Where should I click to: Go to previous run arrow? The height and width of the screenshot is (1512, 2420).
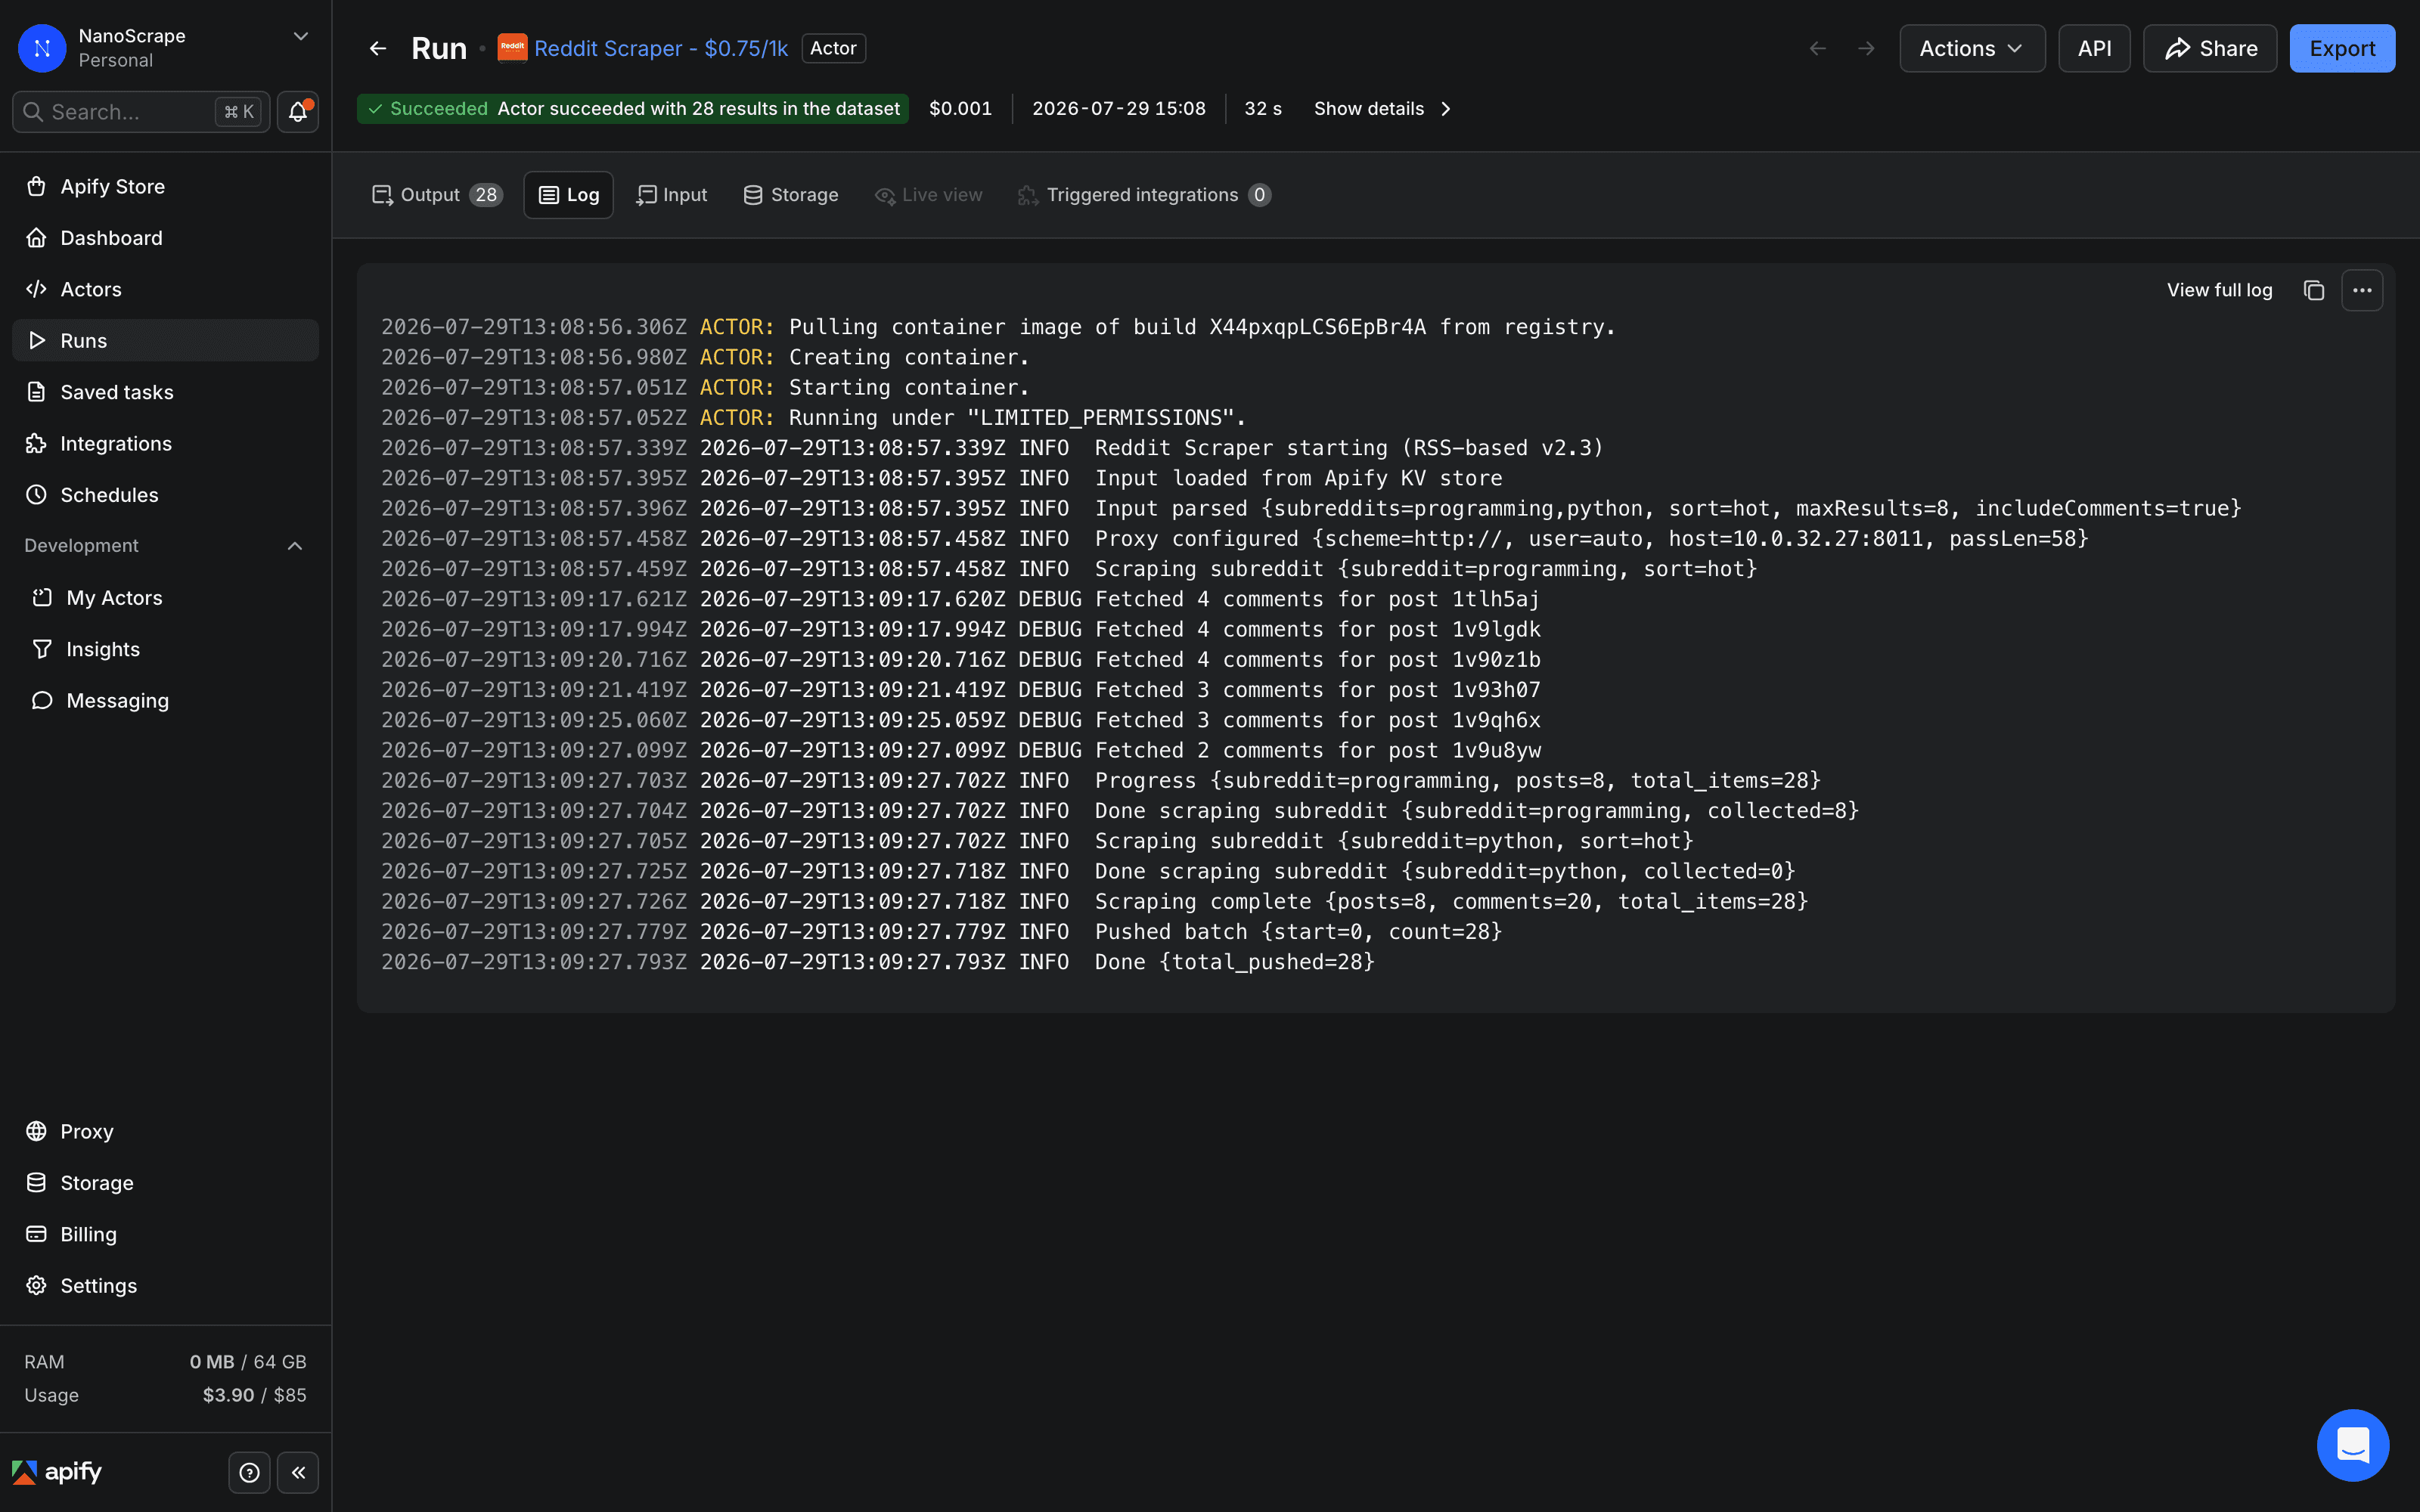(1818, 48)
